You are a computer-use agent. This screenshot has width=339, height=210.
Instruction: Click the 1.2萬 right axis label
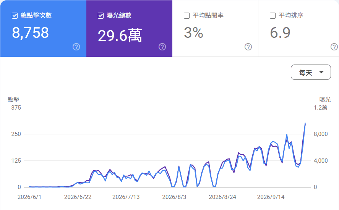(x=321, y=108)
